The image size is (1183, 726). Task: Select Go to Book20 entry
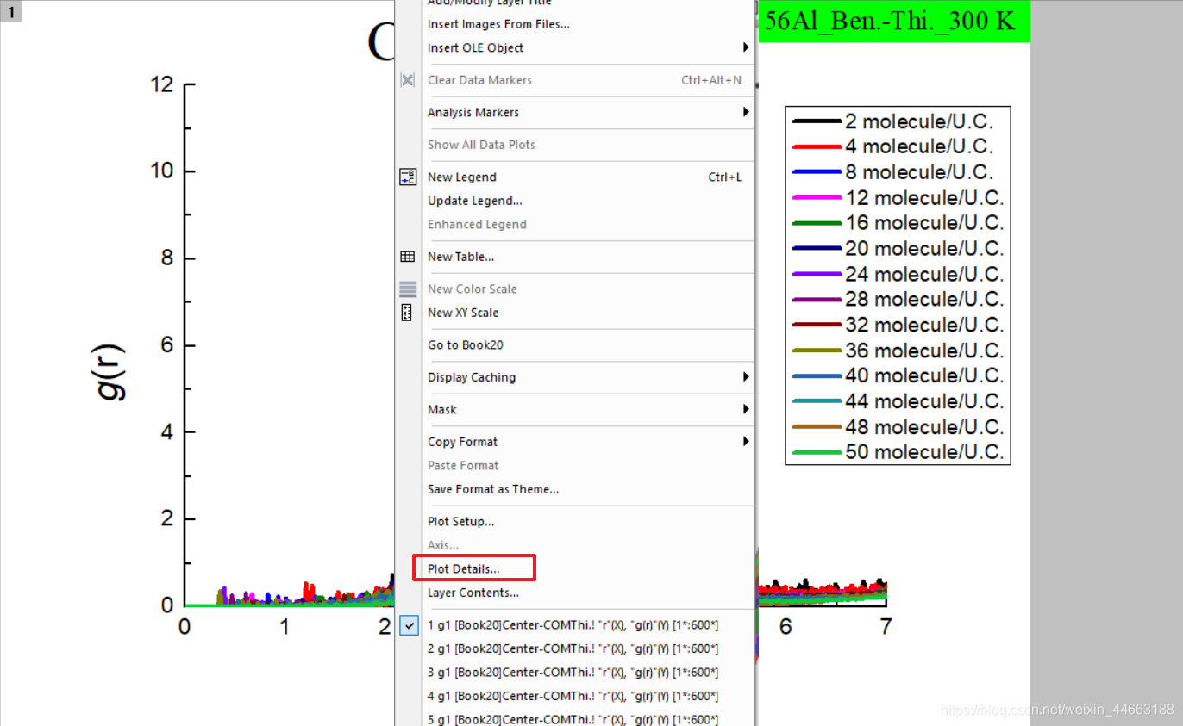click(x=466, y=345)
